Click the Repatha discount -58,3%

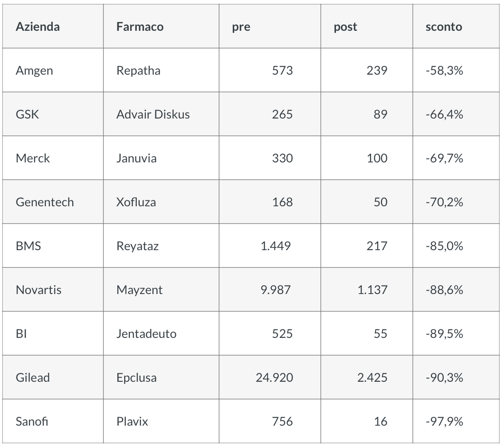point(444,70)
